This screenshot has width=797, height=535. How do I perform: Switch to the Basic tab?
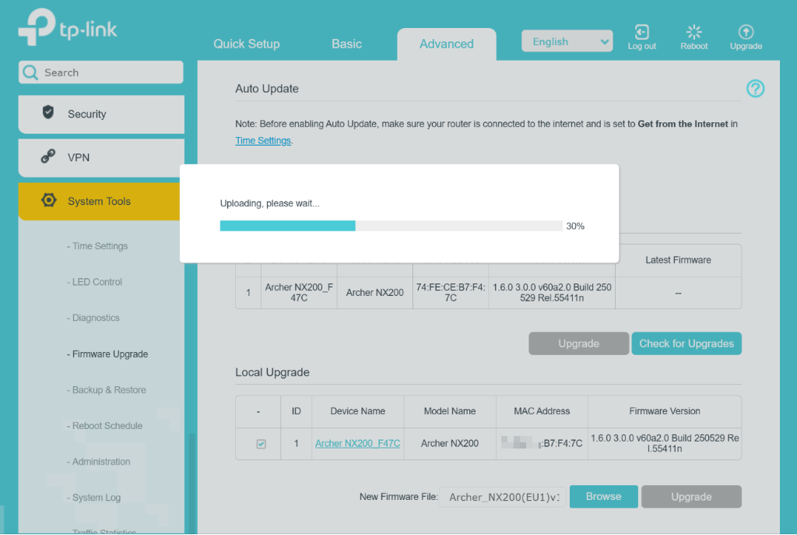click(346, 44)
